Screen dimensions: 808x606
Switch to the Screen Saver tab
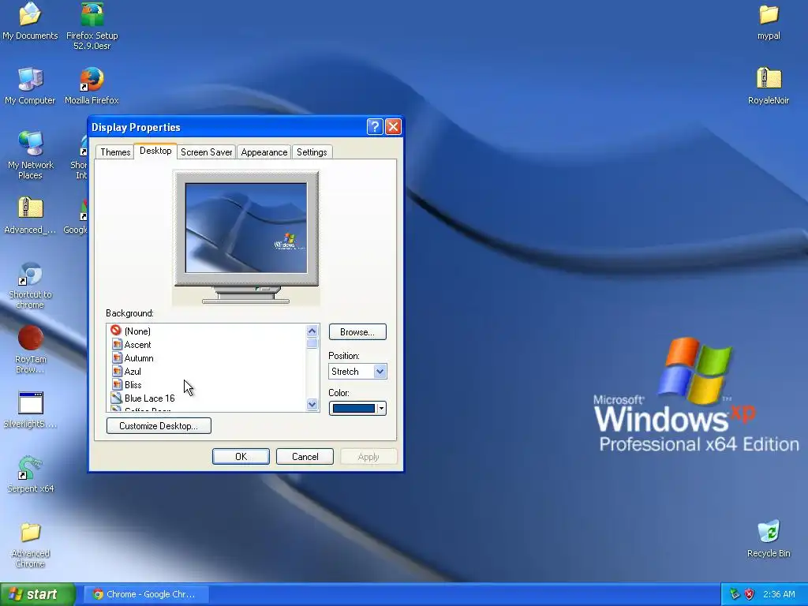[x=206, y=152]
